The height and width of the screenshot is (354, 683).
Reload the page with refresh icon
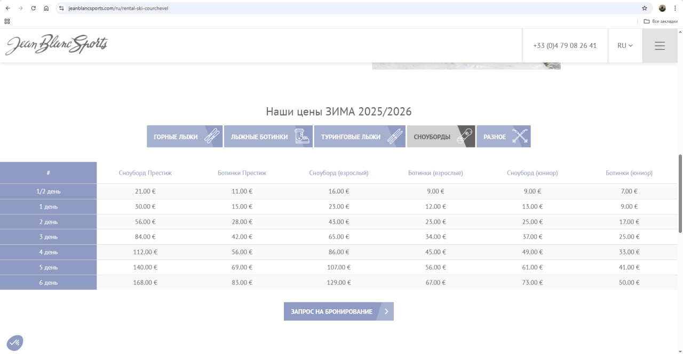(33, 8)
